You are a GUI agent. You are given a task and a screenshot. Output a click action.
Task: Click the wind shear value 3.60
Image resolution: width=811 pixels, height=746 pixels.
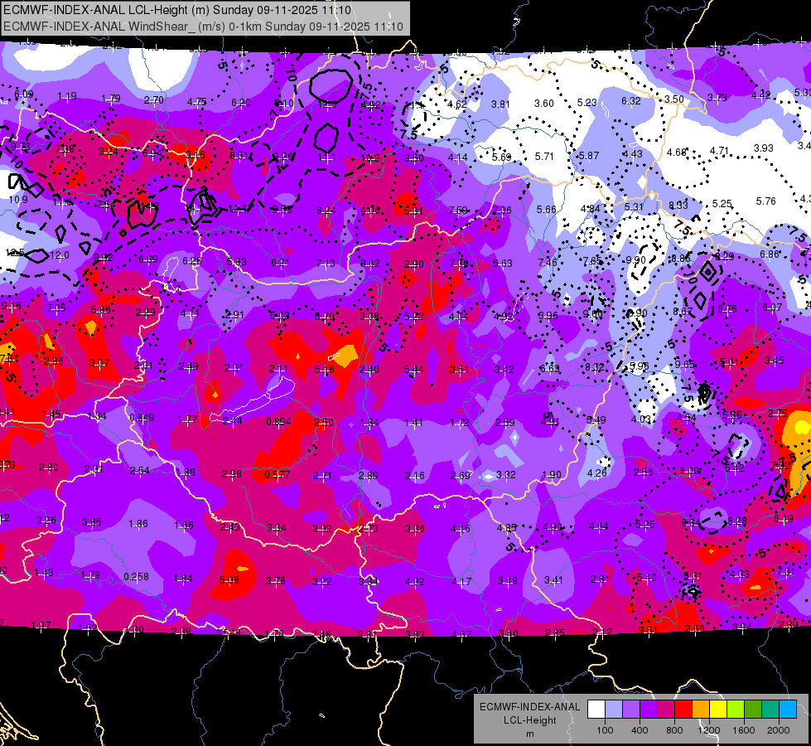click(x=544, y=104)
